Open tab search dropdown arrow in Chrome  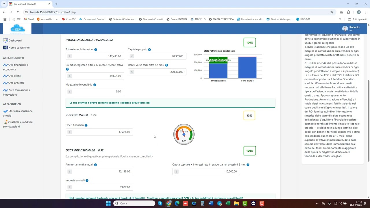click(3, 4)
